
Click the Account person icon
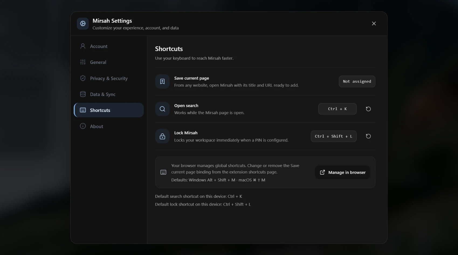[83, 46]
